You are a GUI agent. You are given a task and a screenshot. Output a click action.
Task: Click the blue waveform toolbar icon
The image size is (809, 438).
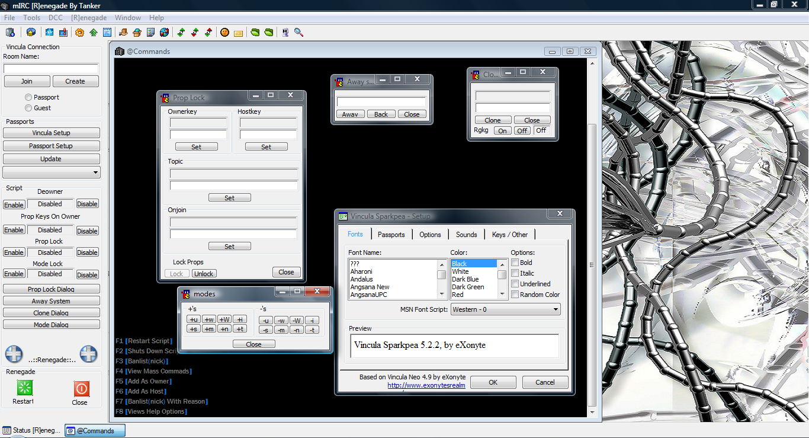pyautogui.click(x=50, y=32)
